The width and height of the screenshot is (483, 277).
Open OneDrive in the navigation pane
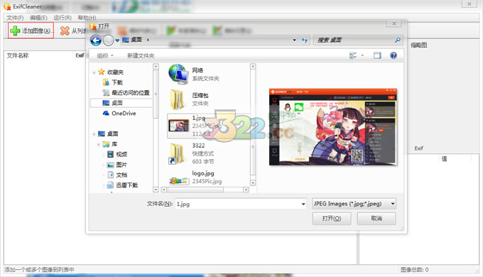(119, 113)
